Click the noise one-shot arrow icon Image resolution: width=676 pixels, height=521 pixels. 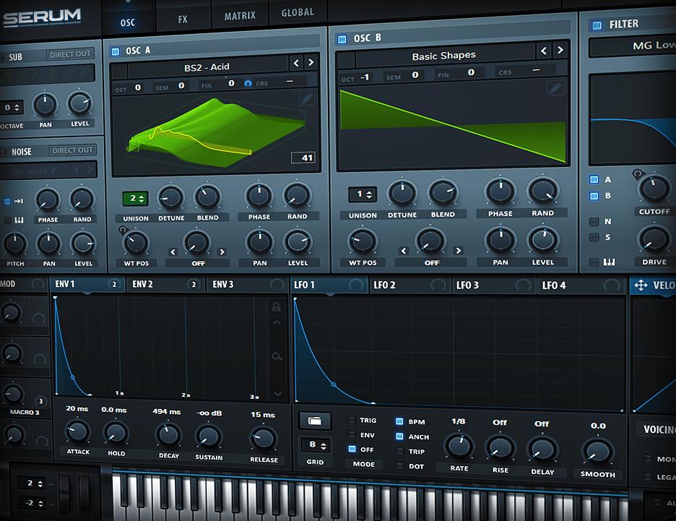(19, 201)
